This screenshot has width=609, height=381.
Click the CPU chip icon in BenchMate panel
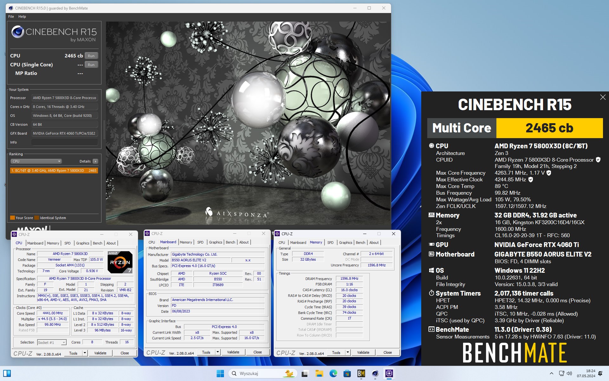coord(431,146)
